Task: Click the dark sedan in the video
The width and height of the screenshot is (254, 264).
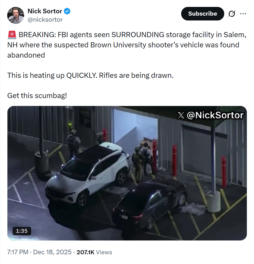Action: click(x=150, y=202)
